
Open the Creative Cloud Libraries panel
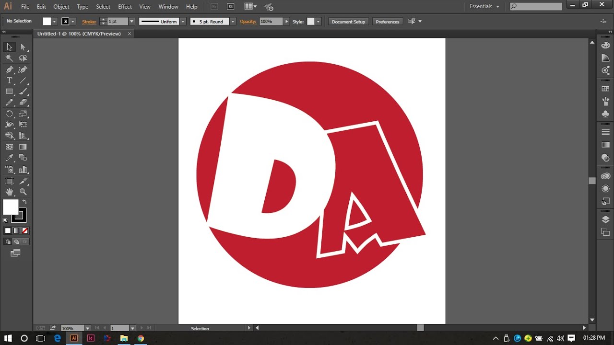pyautogui.click(x=605, y=176)
